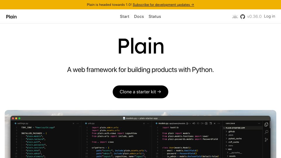
Task: Click Subscribe for development updates link
Action: coord(163,5)
